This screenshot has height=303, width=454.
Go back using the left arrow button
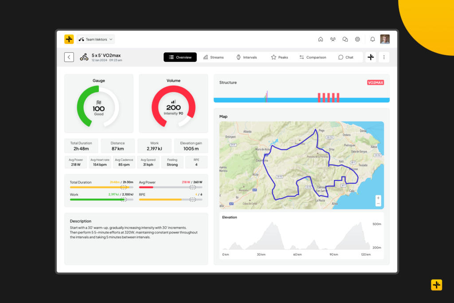point(69,57)
